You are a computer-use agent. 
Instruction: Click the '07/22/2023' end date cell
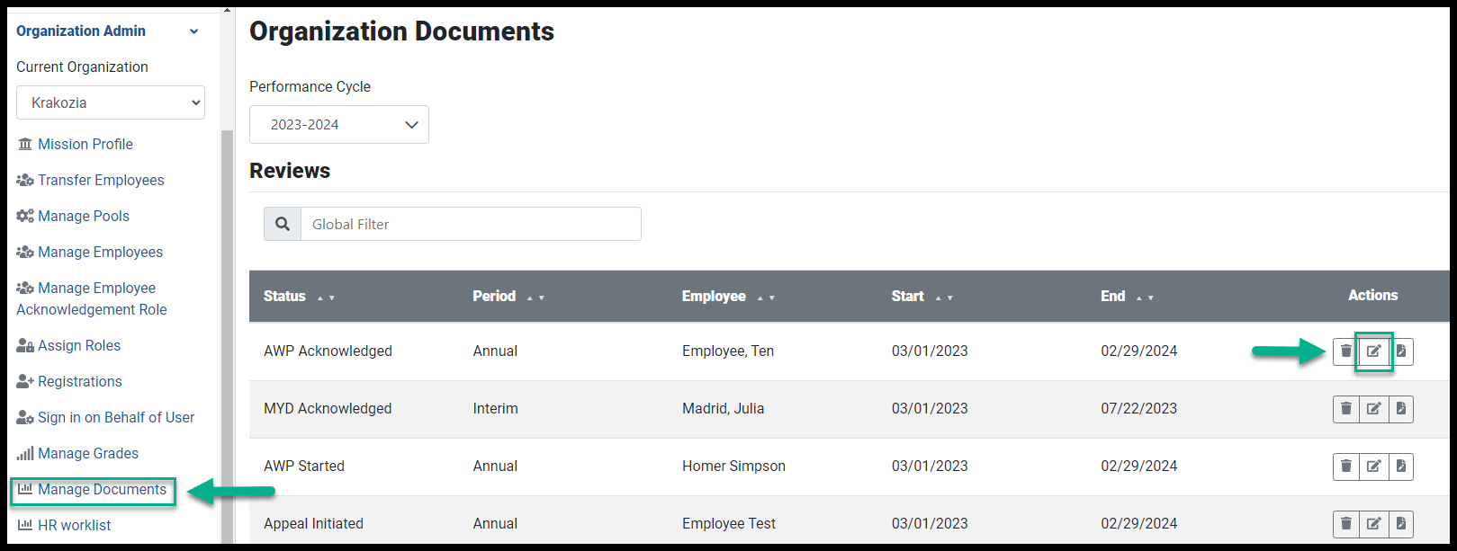(x=1139, y=409)
